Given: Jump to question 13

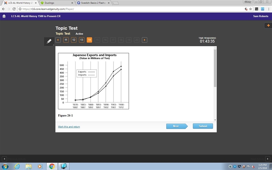Looking at the screenshot, I should (x=82, y=40).
